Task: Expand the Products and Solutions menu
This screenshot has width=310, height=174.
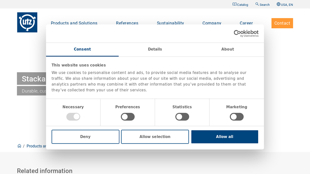Action: click(x=74, y=23)
